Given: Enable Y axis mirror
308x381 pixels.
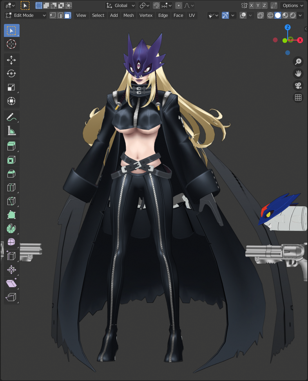Looking at the screenshot, I should pos(258,5).
